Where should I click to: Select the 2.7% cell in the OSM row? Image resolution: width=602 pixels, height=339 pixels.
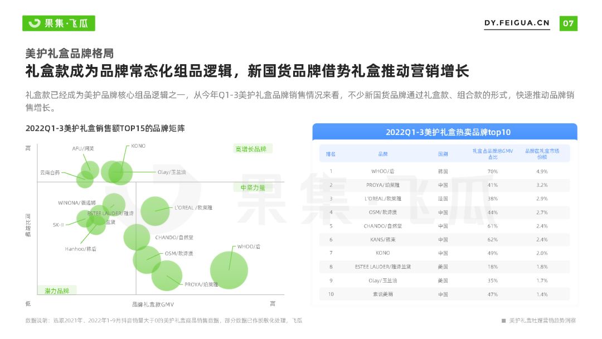point(542,212)
